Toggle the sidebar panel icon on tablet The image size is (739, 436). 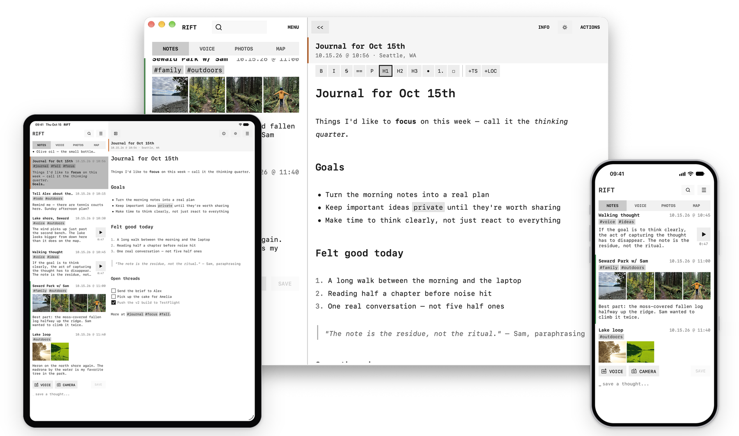tap(116, 133)
